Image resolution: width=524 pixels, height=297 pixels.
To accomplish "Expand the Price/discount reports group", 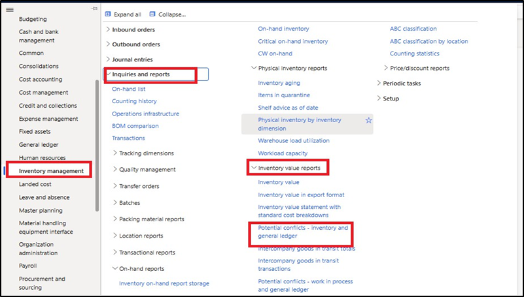I will [385, 68].
